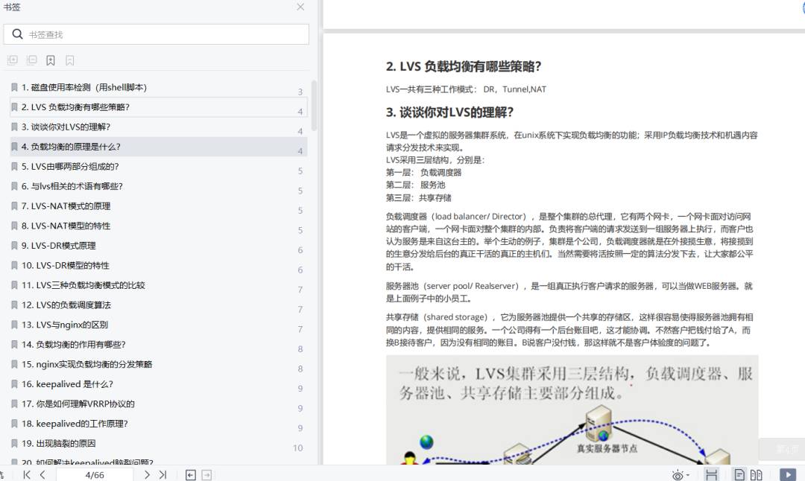Switch to two-page view

(757, 475)
